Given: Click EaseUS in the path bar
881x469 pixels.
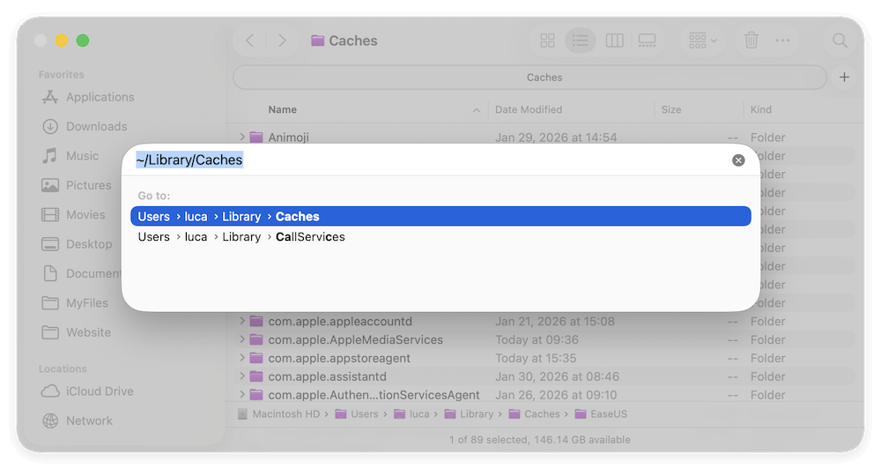Looking at the screenshot, I should pos(601,413).
